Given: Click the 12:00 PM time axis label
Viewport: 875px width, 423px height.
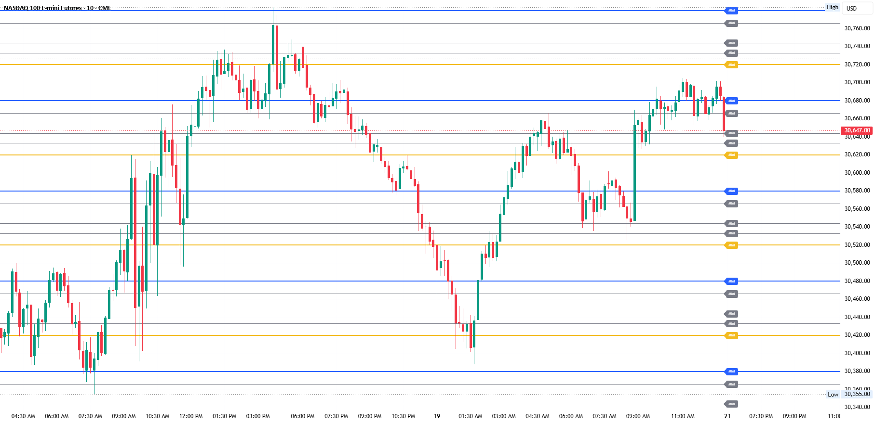Looking at the screenshot, I should (191, 416).
